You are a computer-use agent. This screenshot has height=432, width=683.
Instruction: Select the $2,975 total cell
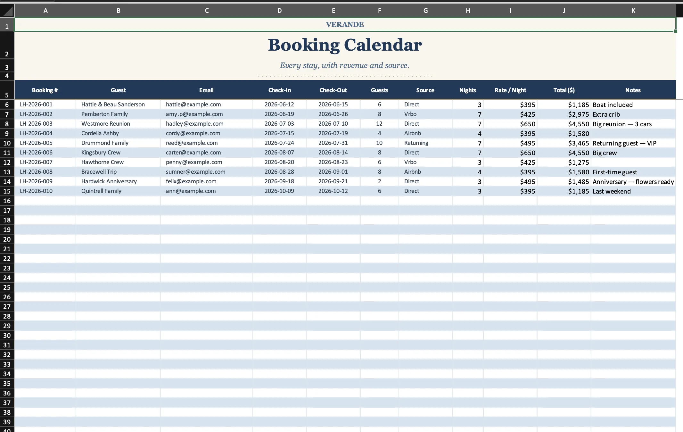[x=564, y=114]
